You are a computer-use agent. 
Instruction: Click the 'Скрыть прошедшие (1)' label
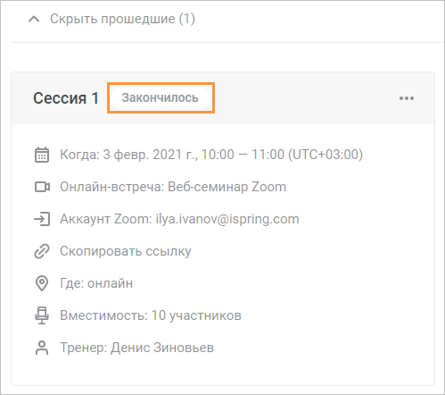click(x=122, y=19)
